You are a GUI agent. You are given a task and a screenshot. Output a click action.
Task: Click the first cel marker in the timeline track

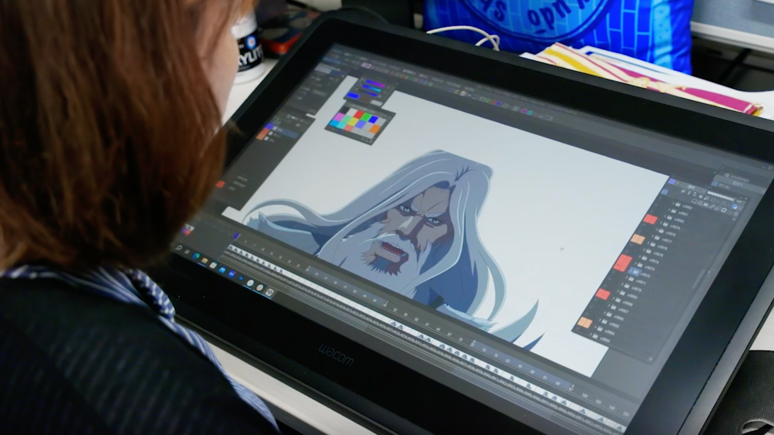coord(230,247)
